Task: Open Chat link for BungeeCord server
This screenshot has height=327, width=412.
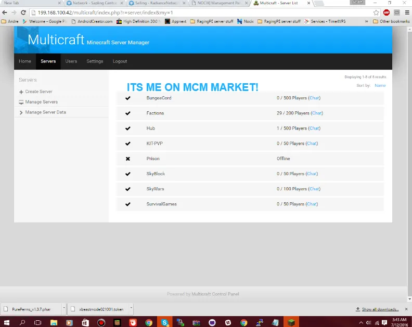Action: (x=314, y=98)
